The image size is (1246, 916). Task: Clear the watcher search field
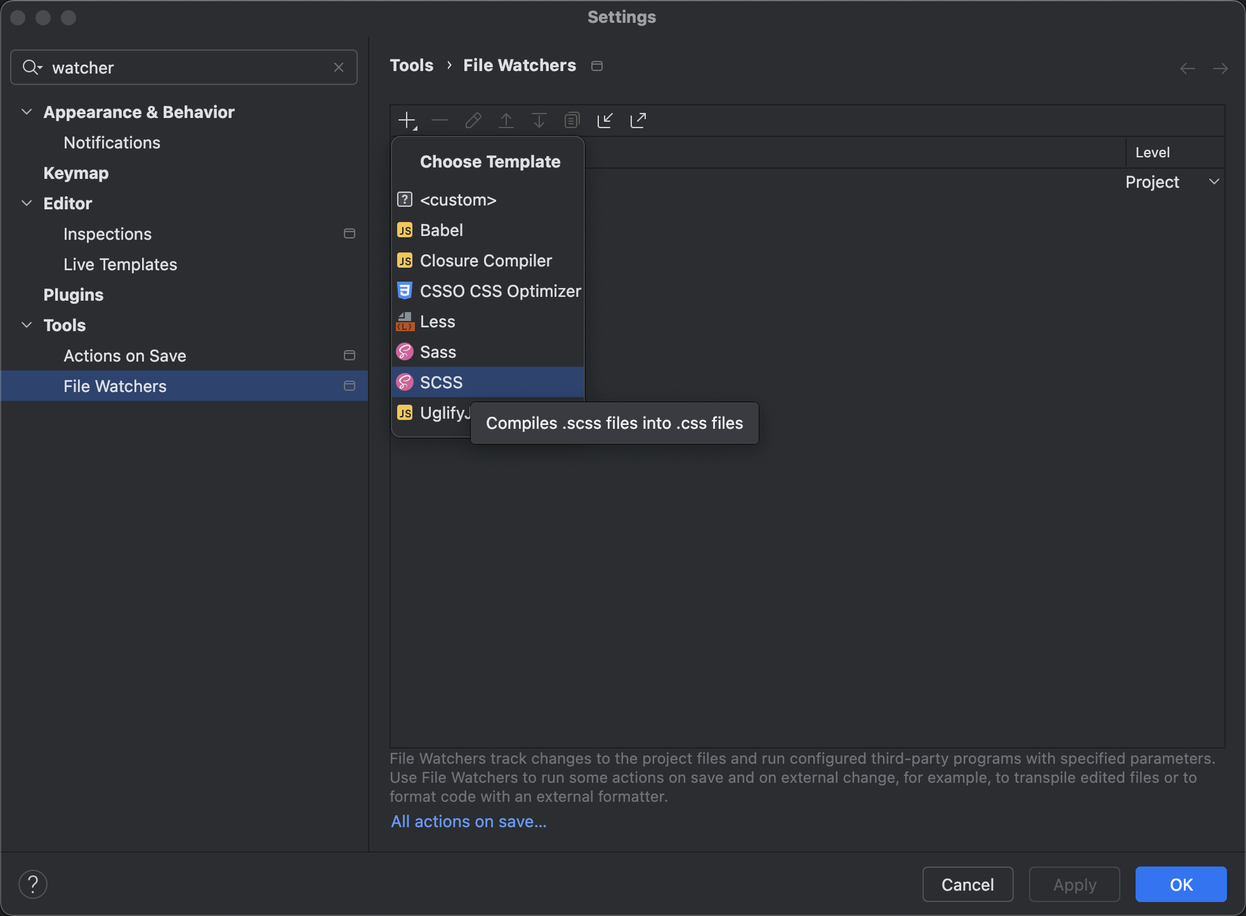(339, 67)
